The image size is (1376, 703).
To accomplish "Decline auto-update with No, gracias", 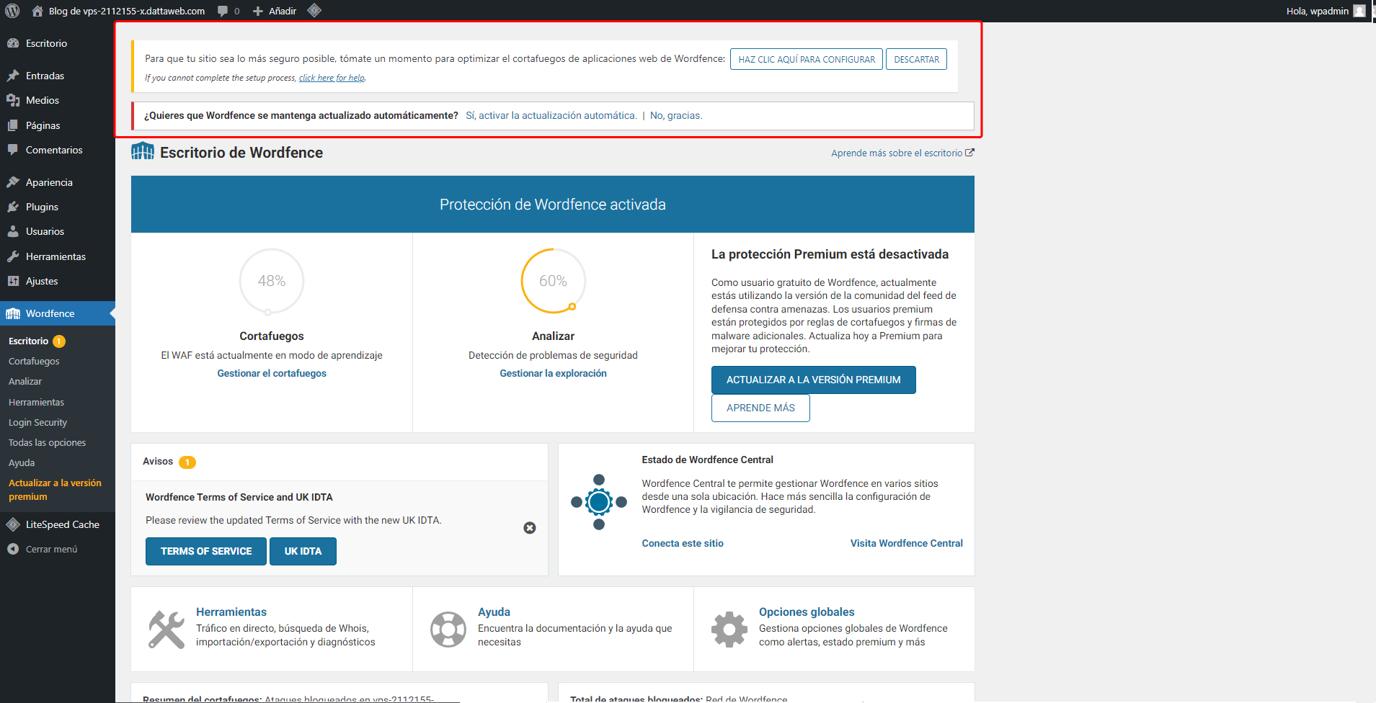I will [x=675, y=115].
